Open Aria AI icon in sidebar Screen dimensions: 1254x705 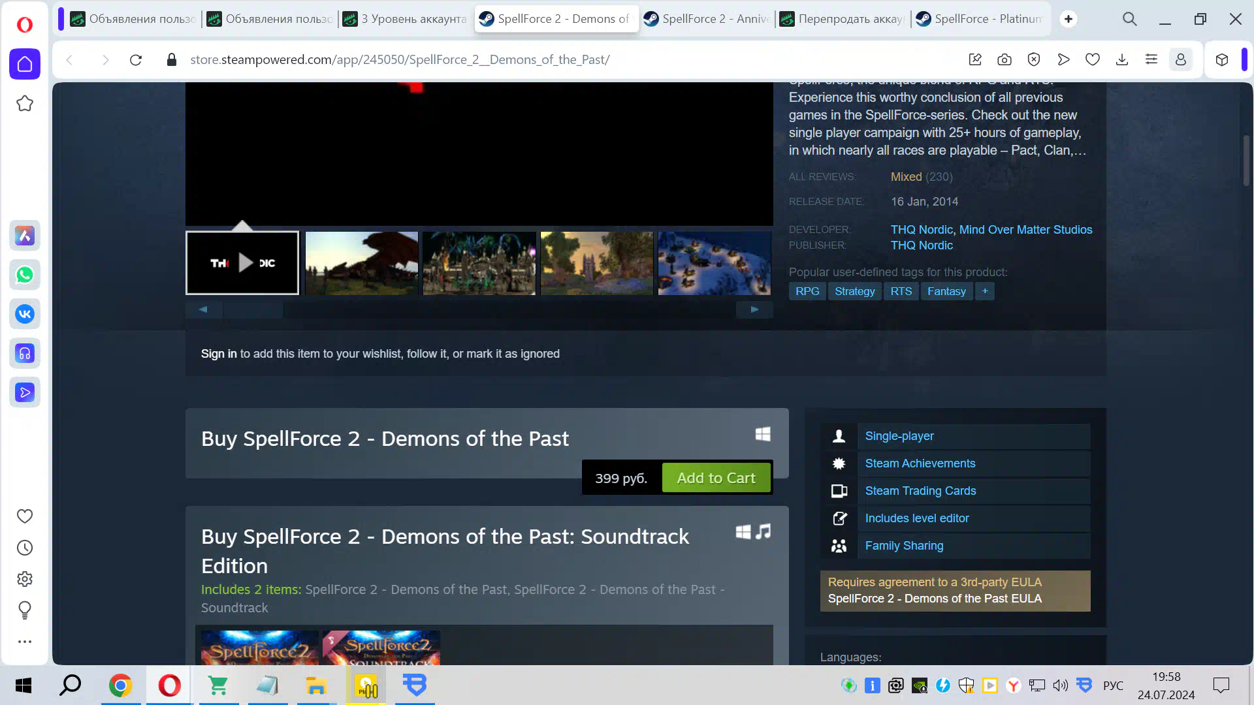click(25, 236)
